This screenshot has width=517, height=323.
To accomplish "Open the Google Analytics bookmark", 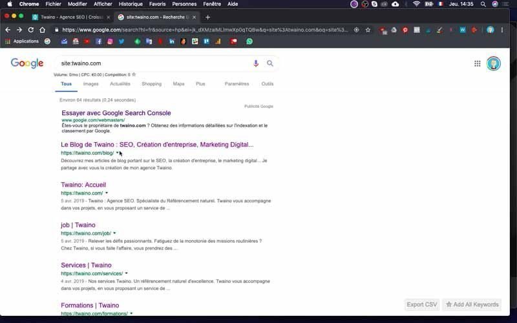I will [218, 41].
